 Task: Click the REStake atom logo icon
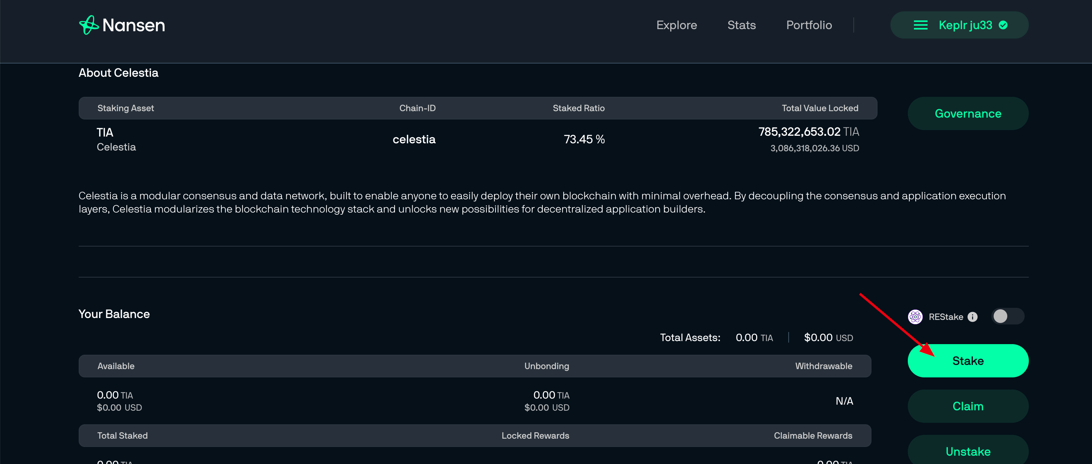point(915,317)
